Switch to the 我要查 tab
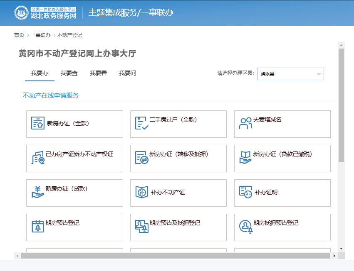 coord(69,73)
